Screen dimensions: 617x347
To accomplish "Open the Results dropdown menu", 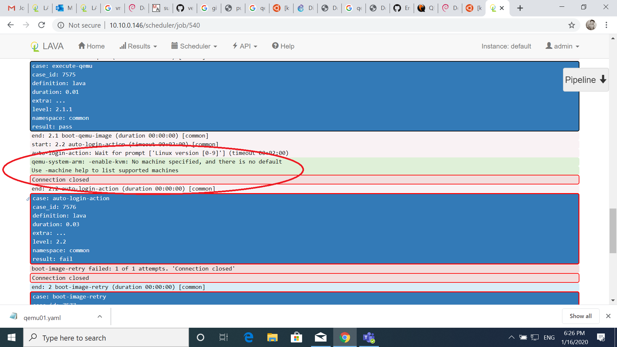I will [x=138, y=46].
